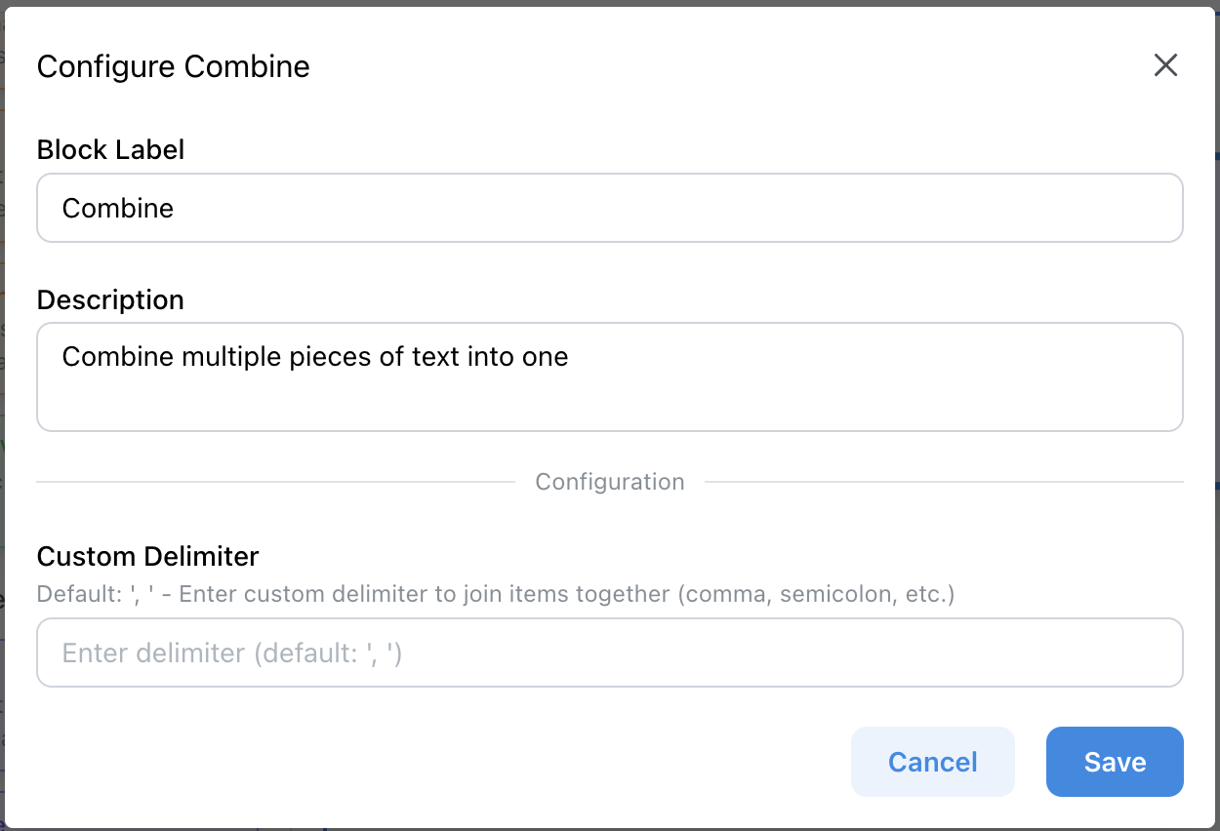The image size is (1220, 831).
Task: Click the "Custom Delimiter" field label
Action: [x=147, y=556]
